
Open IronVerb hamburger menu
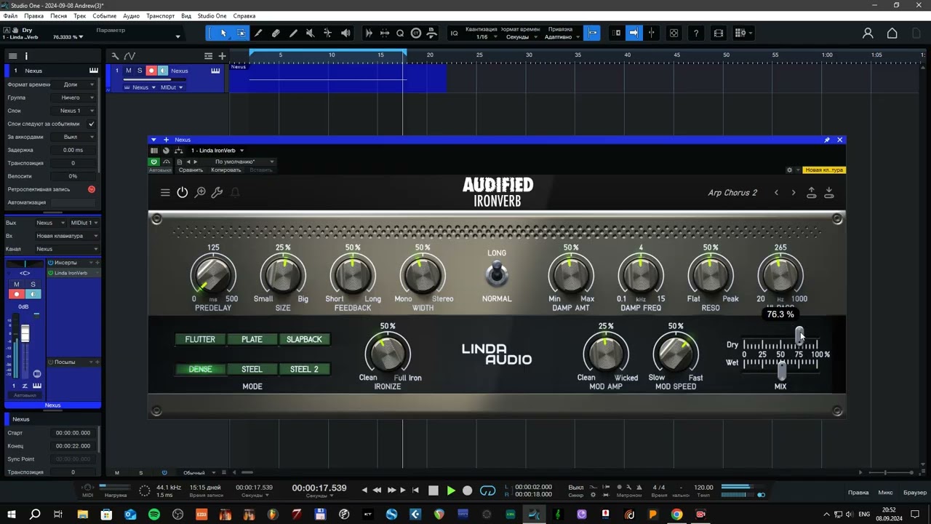point(165,193)
